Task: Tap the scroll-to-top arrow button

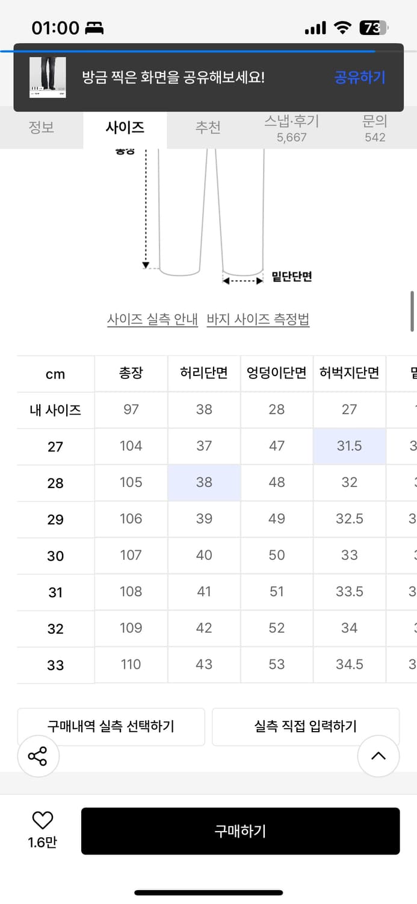Action: point(378,756)
